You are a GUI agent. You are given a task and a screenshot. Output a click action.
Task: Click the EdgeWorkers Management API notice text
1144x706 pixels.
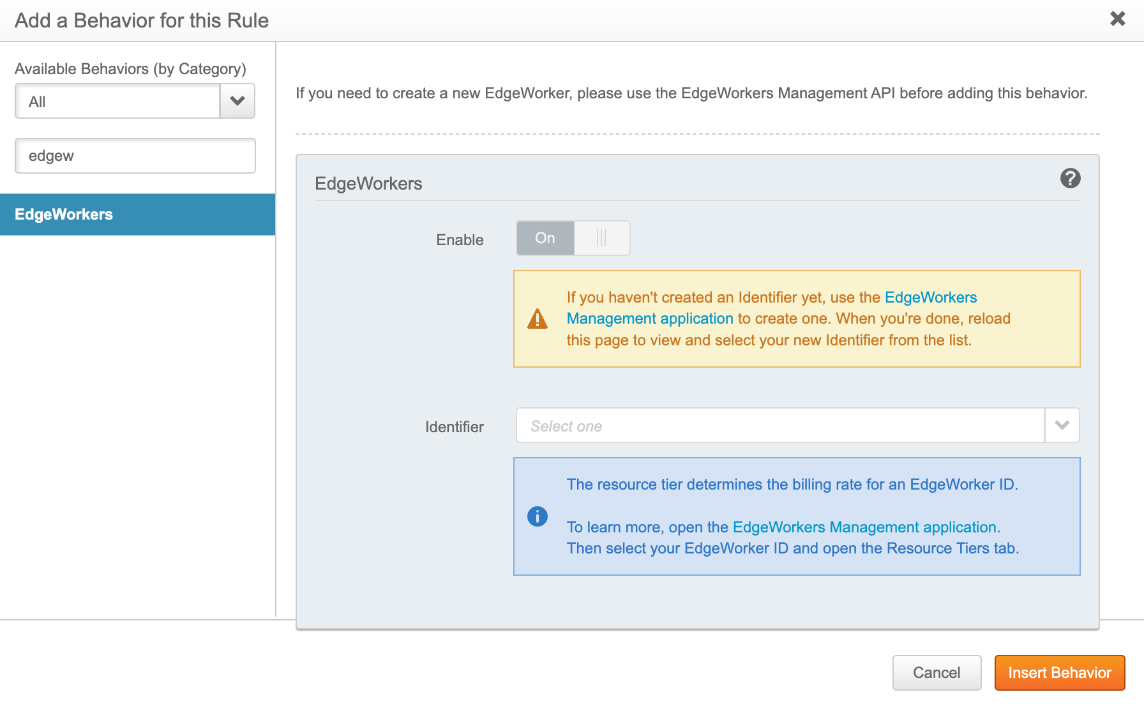point(691,93)
